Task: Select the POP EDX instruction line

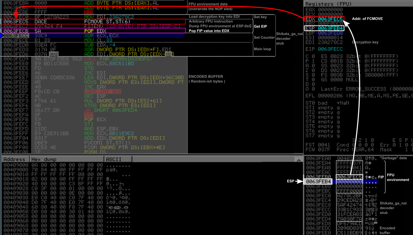Action: pyautogui.click(x=93, y=30)
